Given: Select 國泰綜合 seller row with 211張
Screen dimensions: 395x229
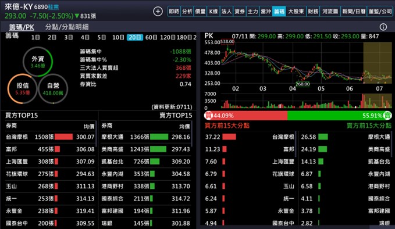Looking at the screenshot, I should pos(145,199).
